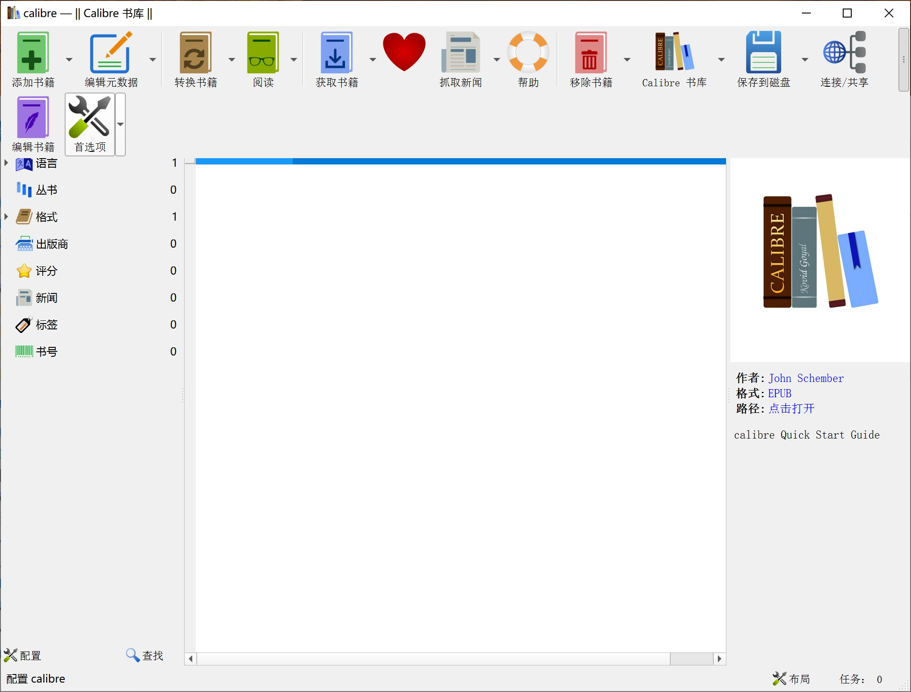Image resolution: width=911 pixels, height=692 pixels.
Task: Click the 布局 layout button
Action: (792, 679)
